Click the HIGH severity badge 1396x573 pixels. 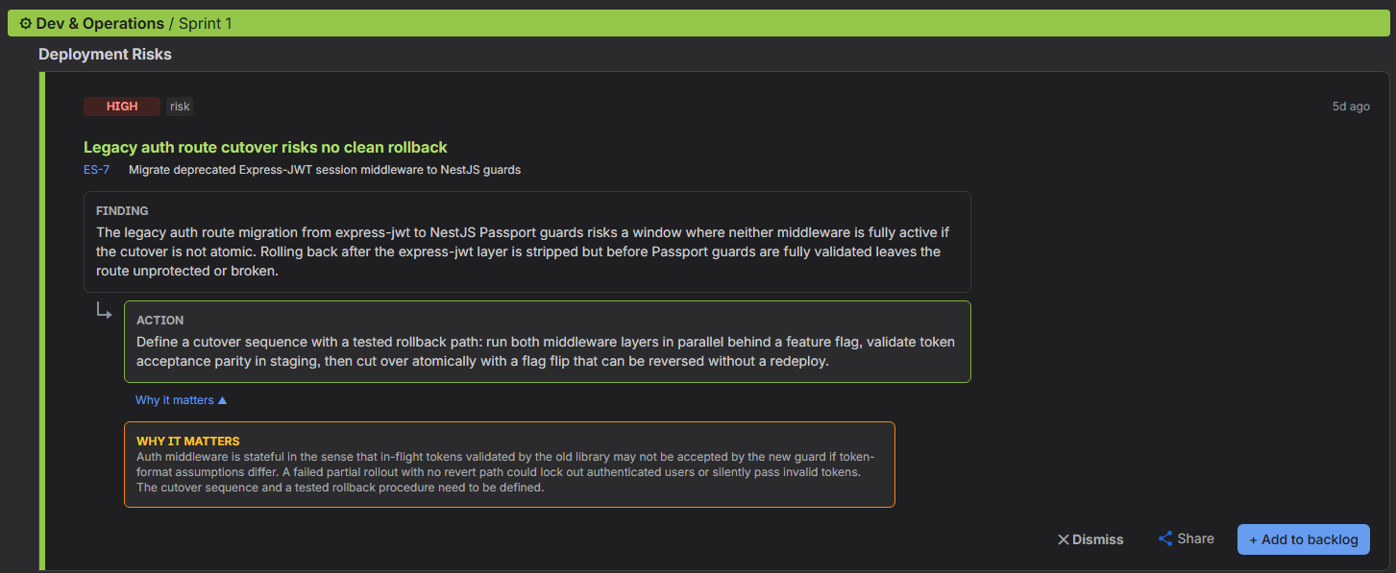(x=122, y=107)
